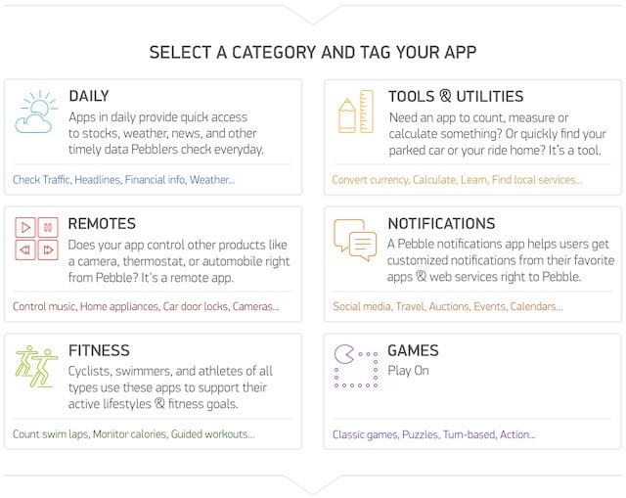Open the tags line starting with Social media
626x498 pixels.
447,306
